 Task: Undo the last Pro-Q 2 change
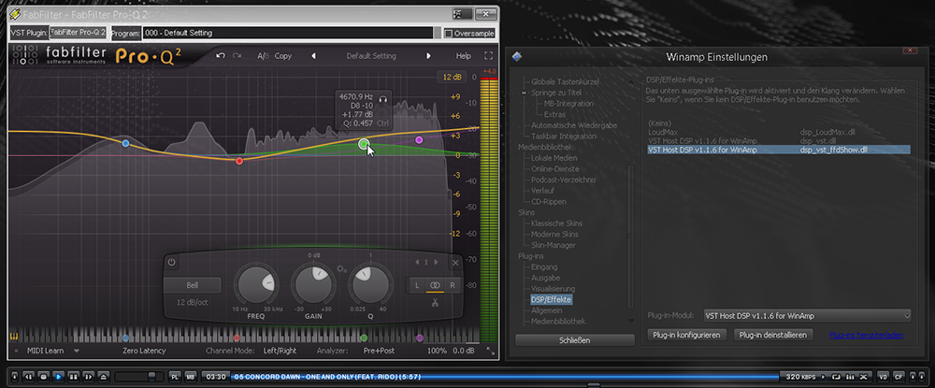pos(221,56)
